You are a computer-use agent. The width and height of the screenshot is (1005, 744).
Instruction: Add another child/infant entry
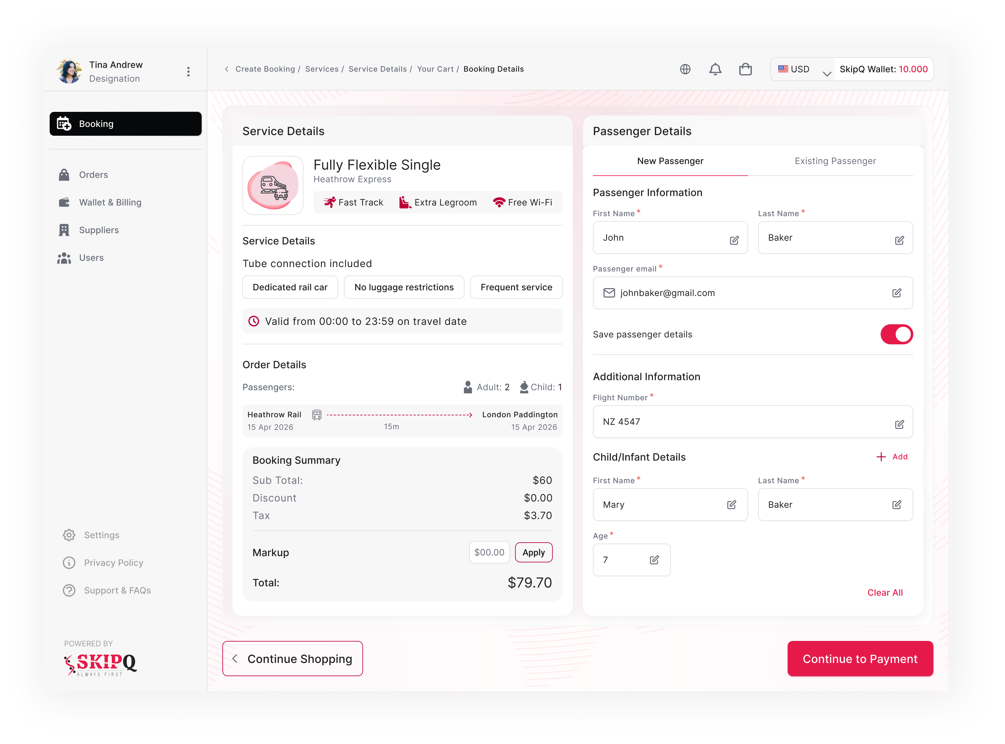(x=892, y=457)
